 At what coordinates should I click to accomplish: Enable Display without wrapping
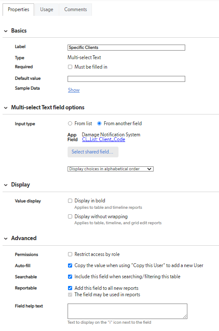pyautogui.click(x=70, y=217)
